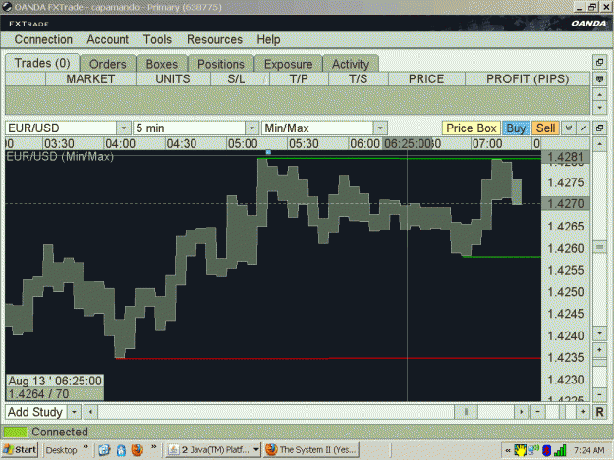Click the Bluetooth tray icon
The width and height of the screenshot is (614, 460).
click(x=546, y=450)
